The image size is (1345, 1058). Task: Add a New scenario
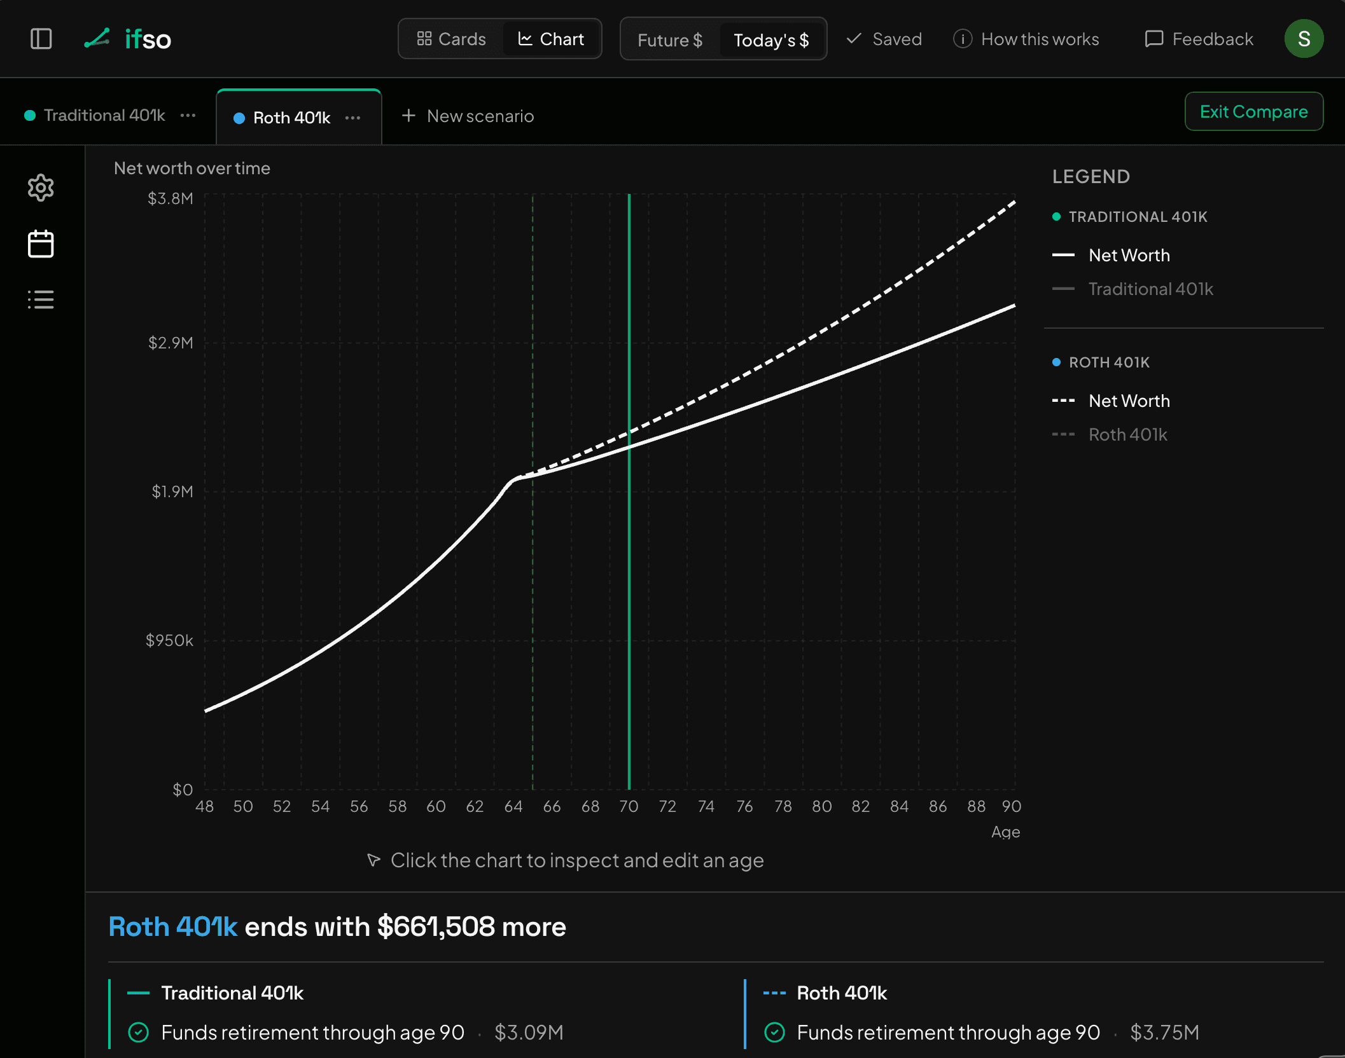pos(468,116)
